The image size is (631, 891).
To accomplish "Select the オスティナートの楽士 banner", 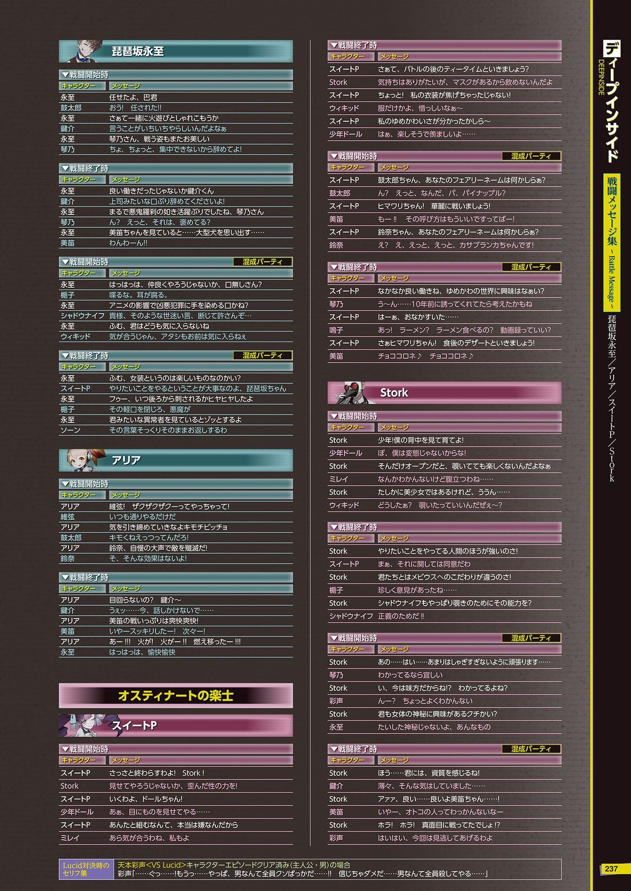I will (175, 695).
